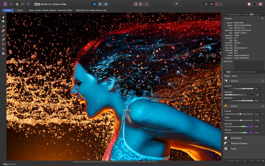Enable the White Balance checkbox

pyautogui.click(x=229, y=138)
